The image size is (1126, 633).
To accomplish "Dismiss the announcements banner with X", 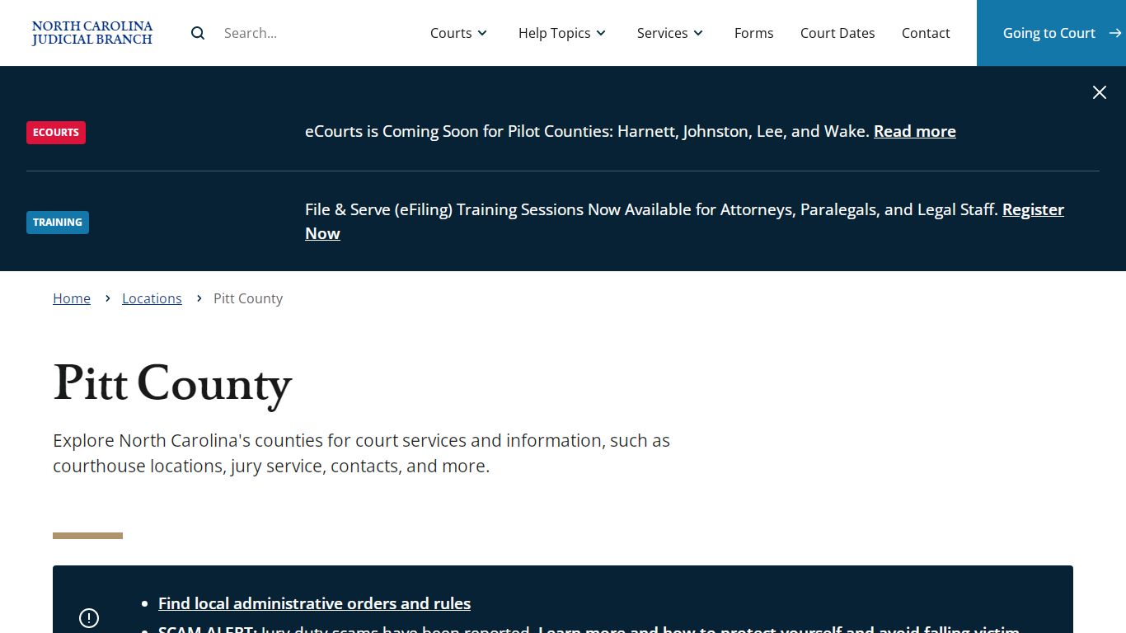I will point(1100,92).
